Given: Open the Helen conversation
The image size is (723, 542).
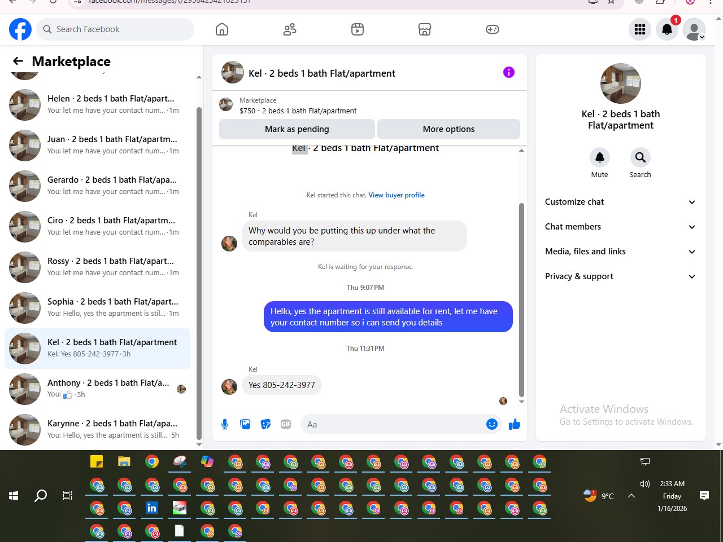Looking at the screenshot, I should 97,105.
